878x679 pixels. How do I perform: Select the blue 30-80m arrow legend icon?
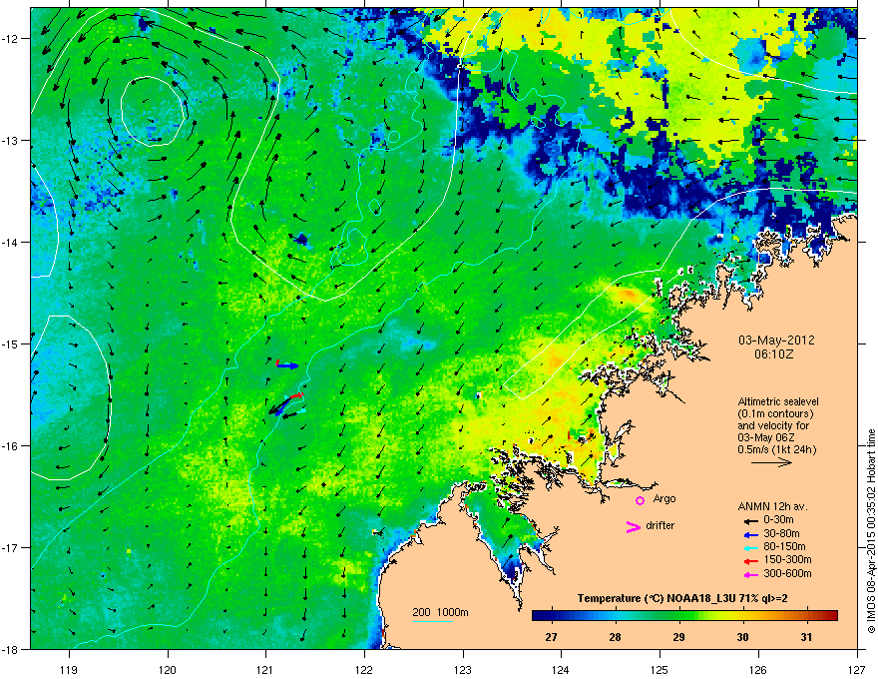pos(750,534)
